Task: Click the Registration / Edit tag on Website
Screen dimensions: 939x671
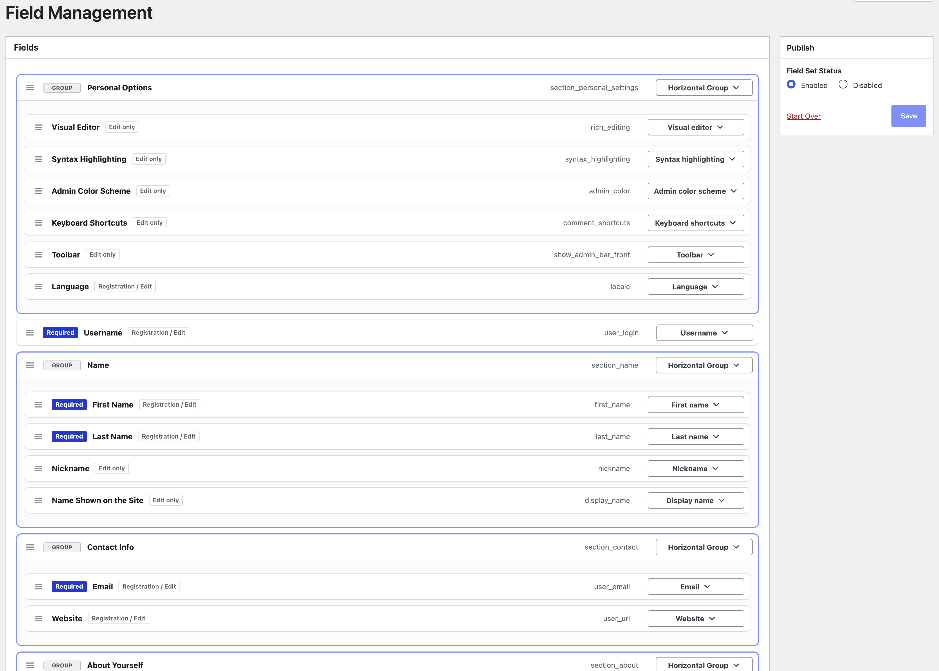Action: click(118, 618)
